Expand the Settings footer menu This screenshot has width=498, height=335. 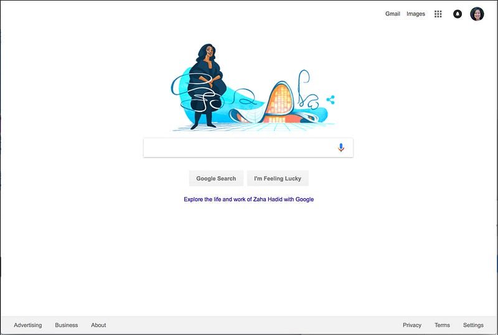point(473,325)
